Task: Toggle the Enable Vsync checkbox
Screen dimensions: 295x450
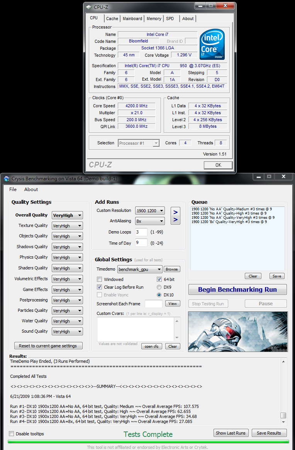Action: point(99,295)
